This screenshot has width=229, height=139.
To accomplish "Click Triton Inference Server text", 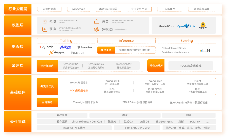I will [x=174, y=48].
